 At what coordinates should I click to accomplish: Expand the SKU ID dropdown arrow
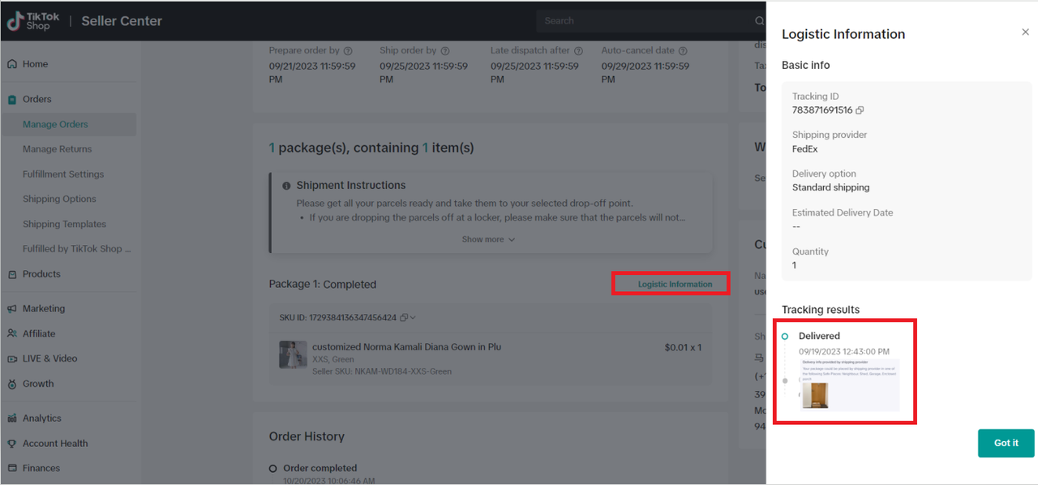414,318
